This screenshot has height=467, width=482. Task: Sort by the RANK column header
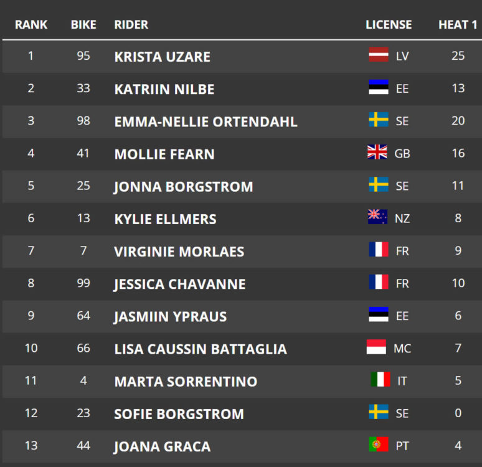(31, 24)
